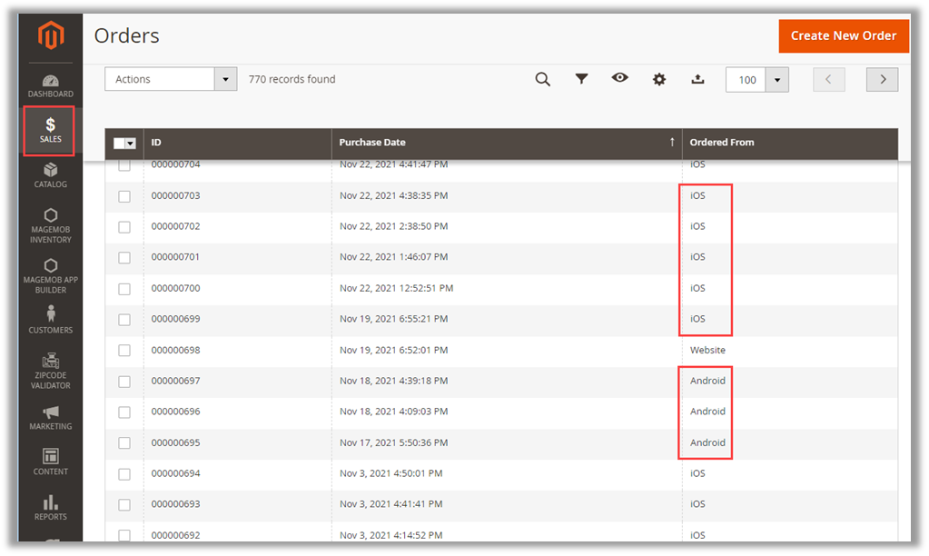Click the Create New Order button

tap(843, 36)
